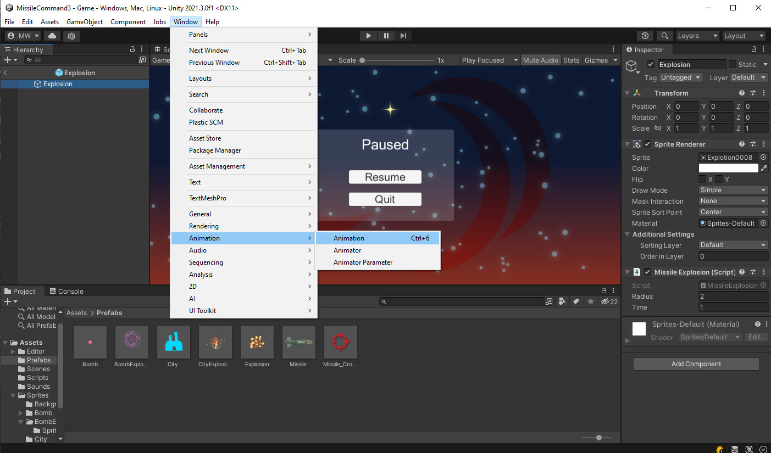The width and height of the screenshot is (771, 453).
Task: Select the Missile prefab thumbnail
Action: [x=298, y=342]
